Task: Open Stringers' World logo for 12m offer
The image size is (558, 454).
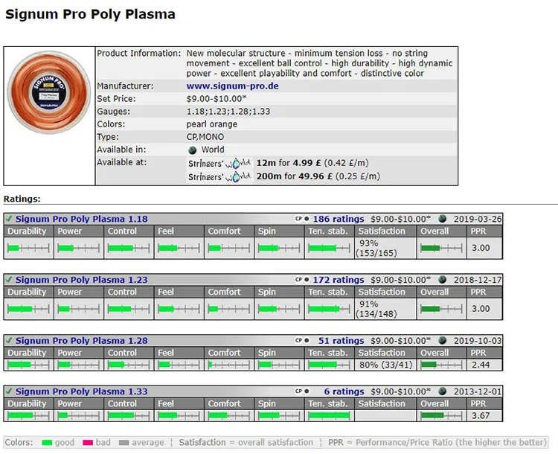Action: (219, 164)
